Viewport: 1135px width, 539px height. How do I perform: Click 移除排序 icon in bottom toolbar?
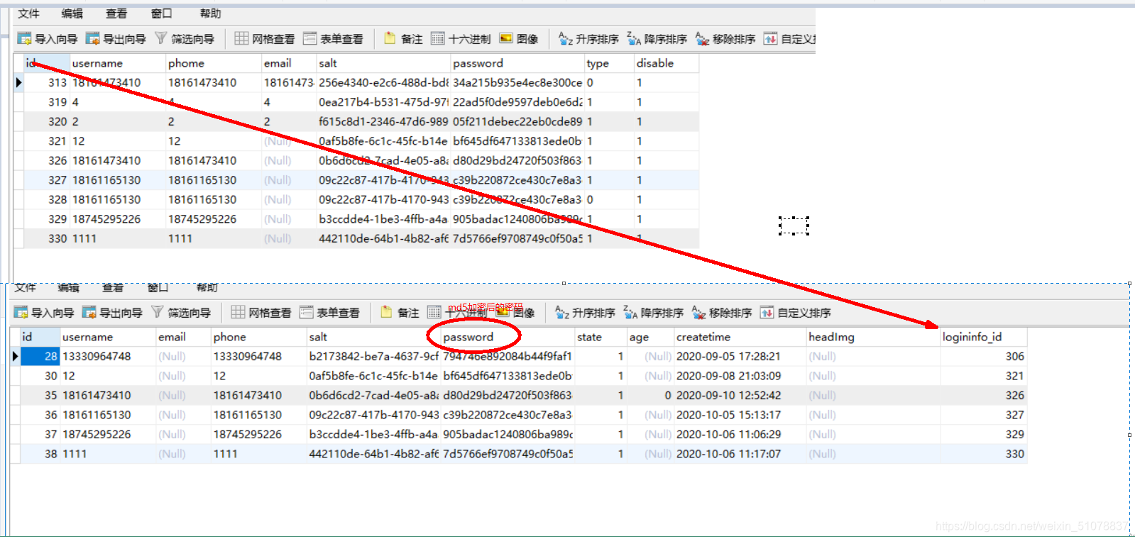click(x=698, y=312)
